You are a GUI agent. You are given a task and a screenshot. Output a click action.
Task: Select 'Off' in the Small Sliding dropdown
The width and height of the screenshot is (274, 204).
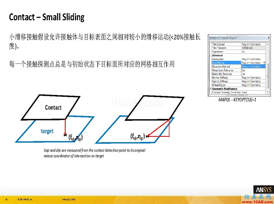coord(253,74)
